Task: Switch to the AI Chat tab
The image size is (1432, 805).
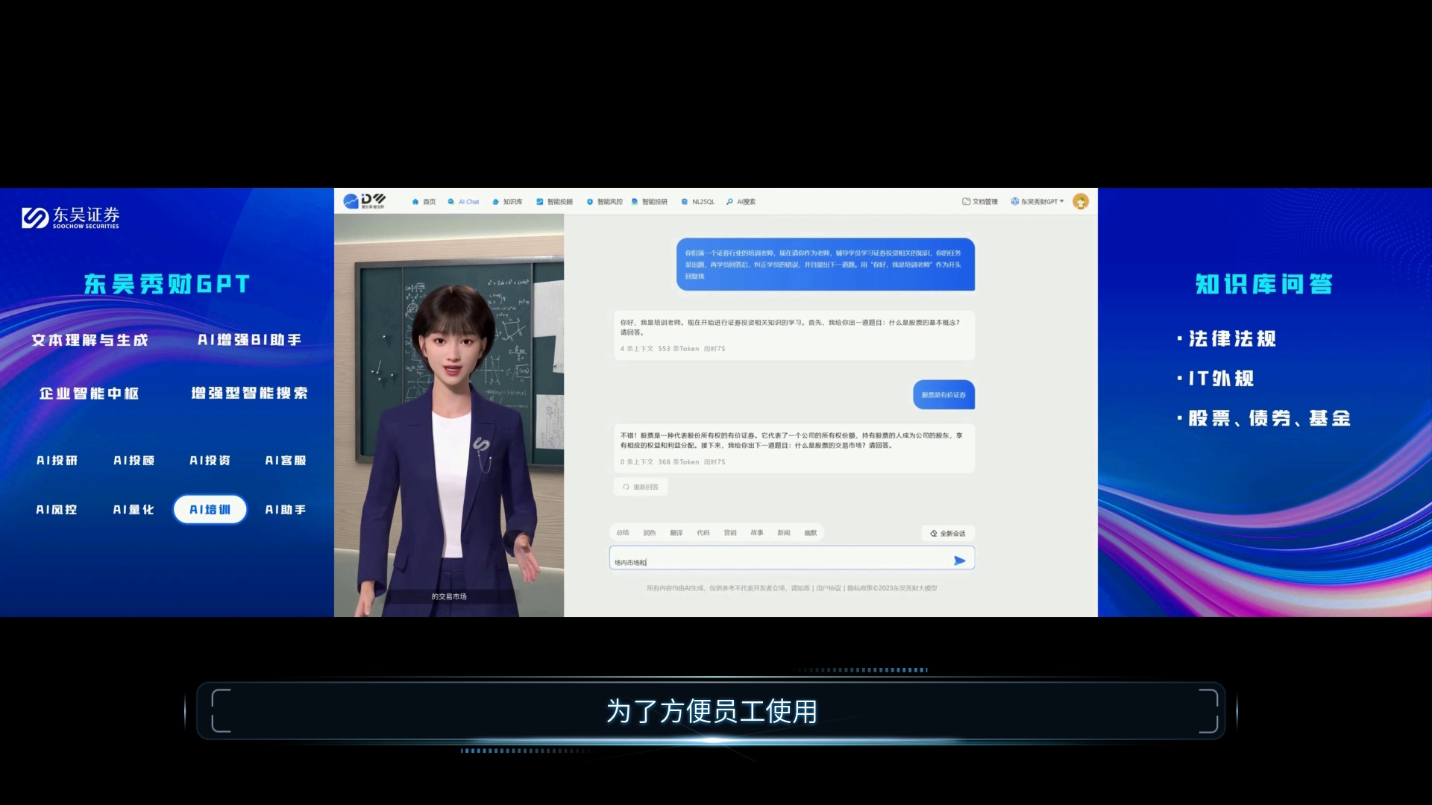Action: click(x=463, y=201)
